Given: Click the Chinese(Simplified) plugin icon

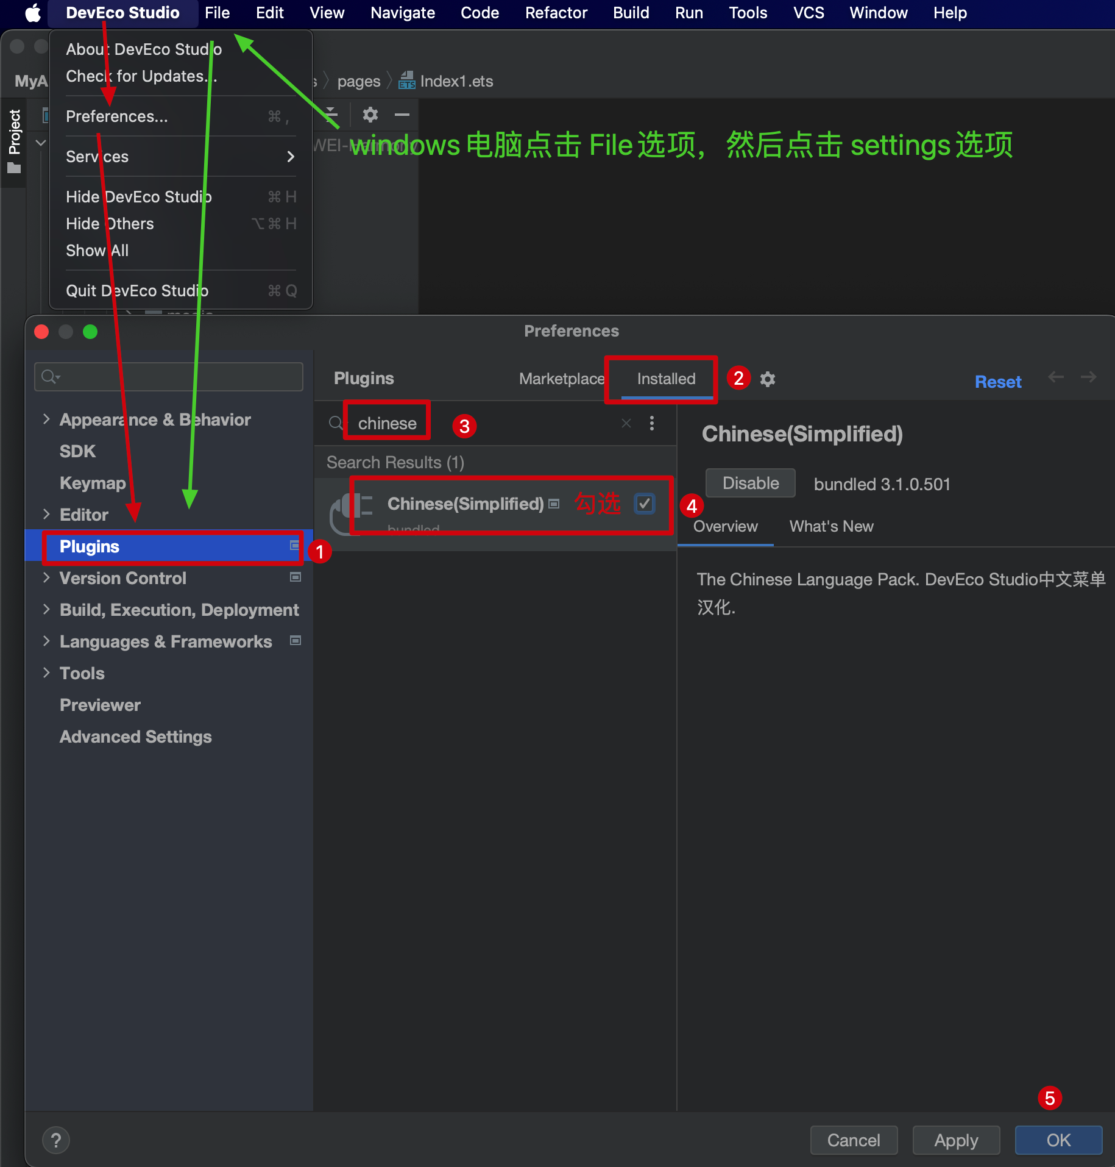Looking at the screenshot, I should pyautogui.click(x=351, y=513).
